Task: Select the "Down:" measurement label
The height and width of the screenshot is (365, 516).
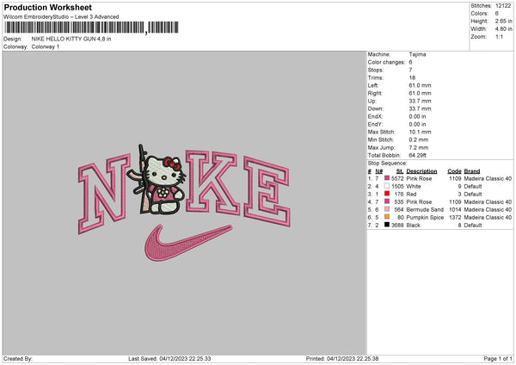Action: click(x=375, y=108)
